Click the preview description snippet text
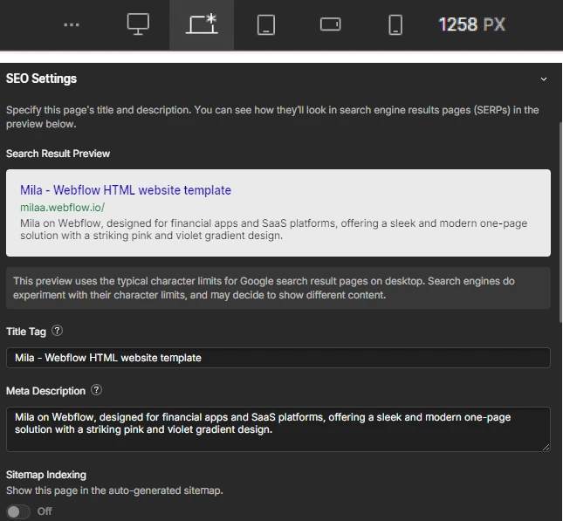The height and width of the screenshot is (521, 563). click(x=273, y=229)
